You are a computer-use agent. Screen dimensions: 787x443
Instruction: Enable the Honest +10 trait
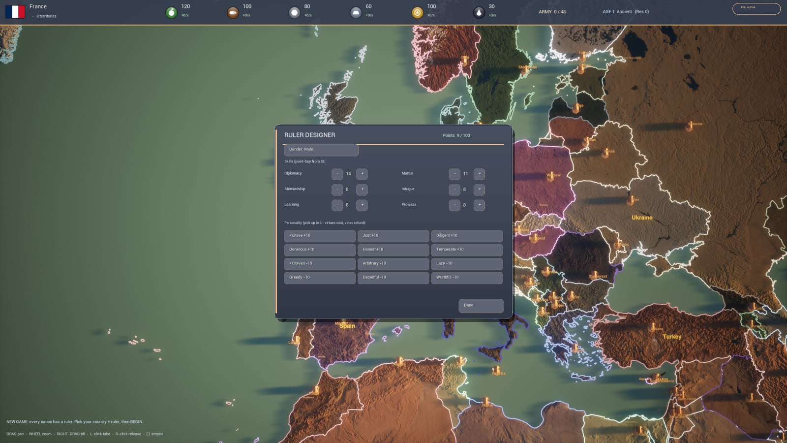pyautogui.click(x=393, y=250)
